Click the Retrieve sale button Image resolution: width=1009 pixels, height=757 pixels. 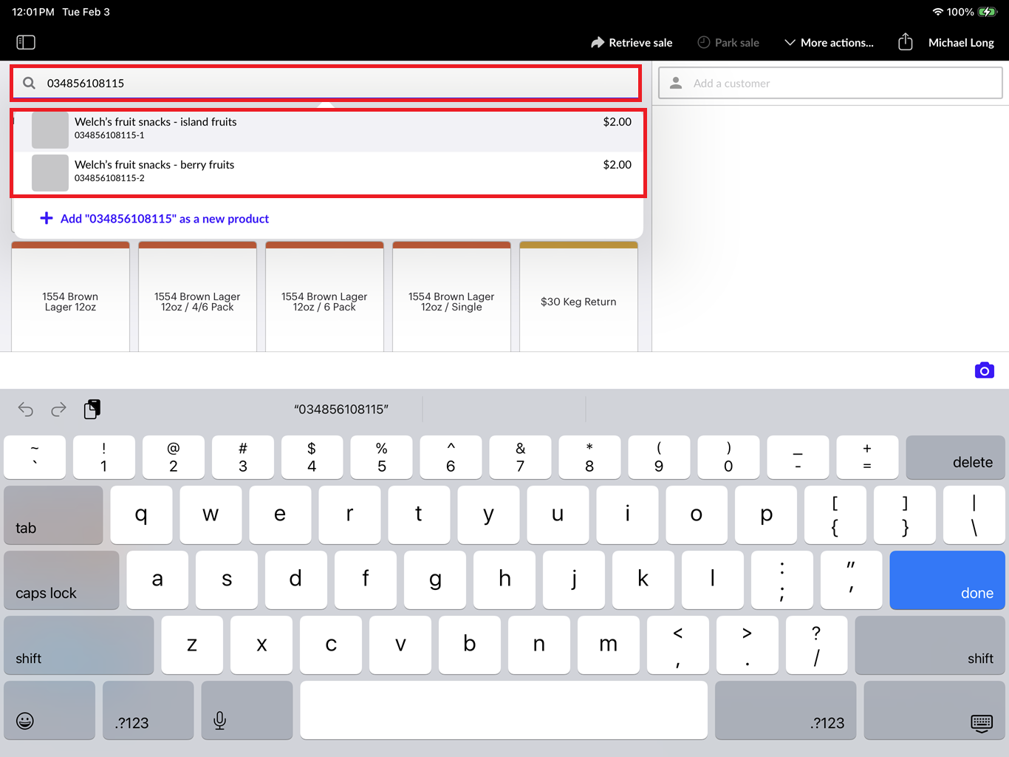tap(632, 43)
